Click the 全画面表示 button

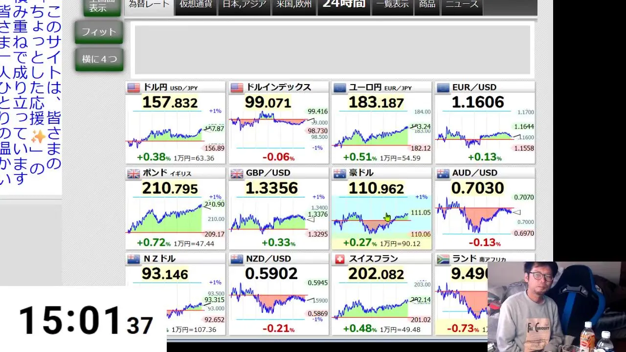102,7
